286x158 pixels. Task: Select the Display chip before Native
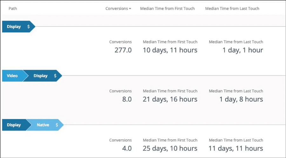14,125
